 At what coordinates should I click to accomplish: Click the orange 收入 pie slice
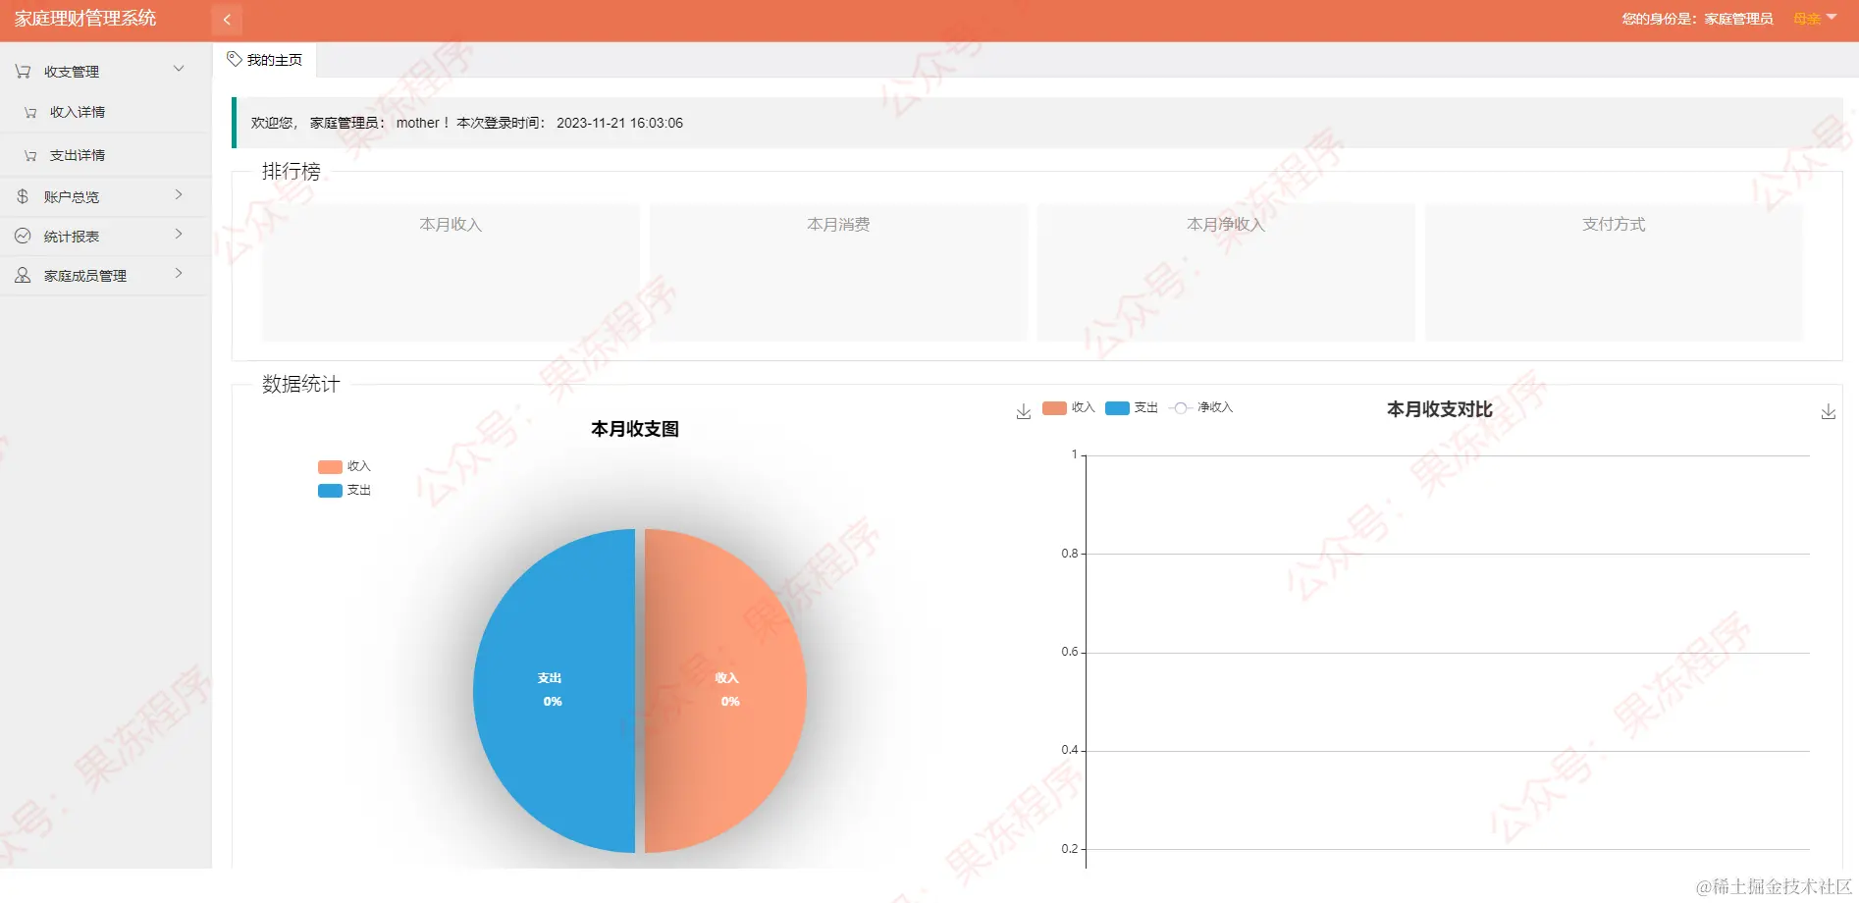pyautogui.click(x=725, y=690)
